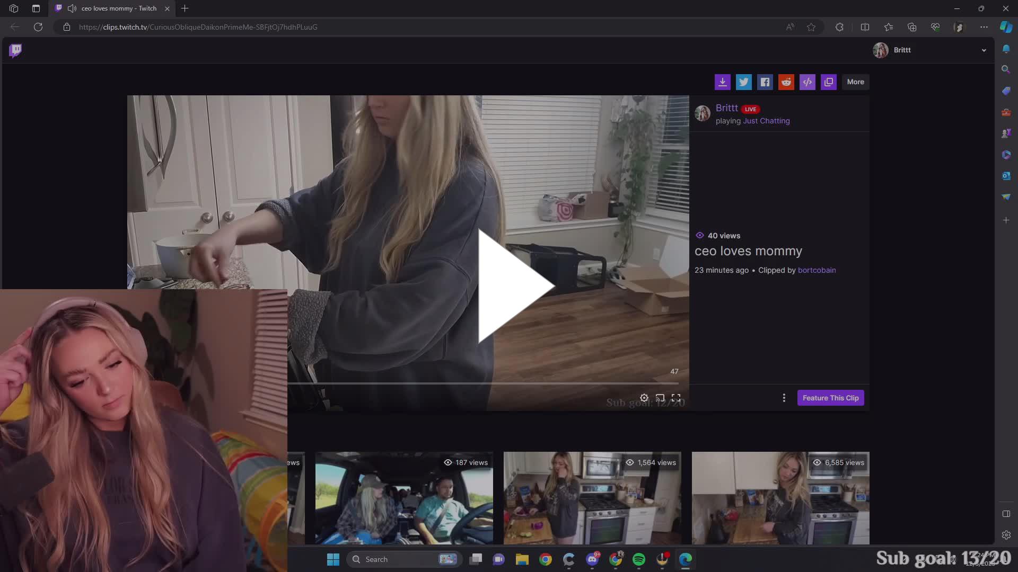Toggle fullscreen in the video player
1018x572 pixels.
pos(677,397)
